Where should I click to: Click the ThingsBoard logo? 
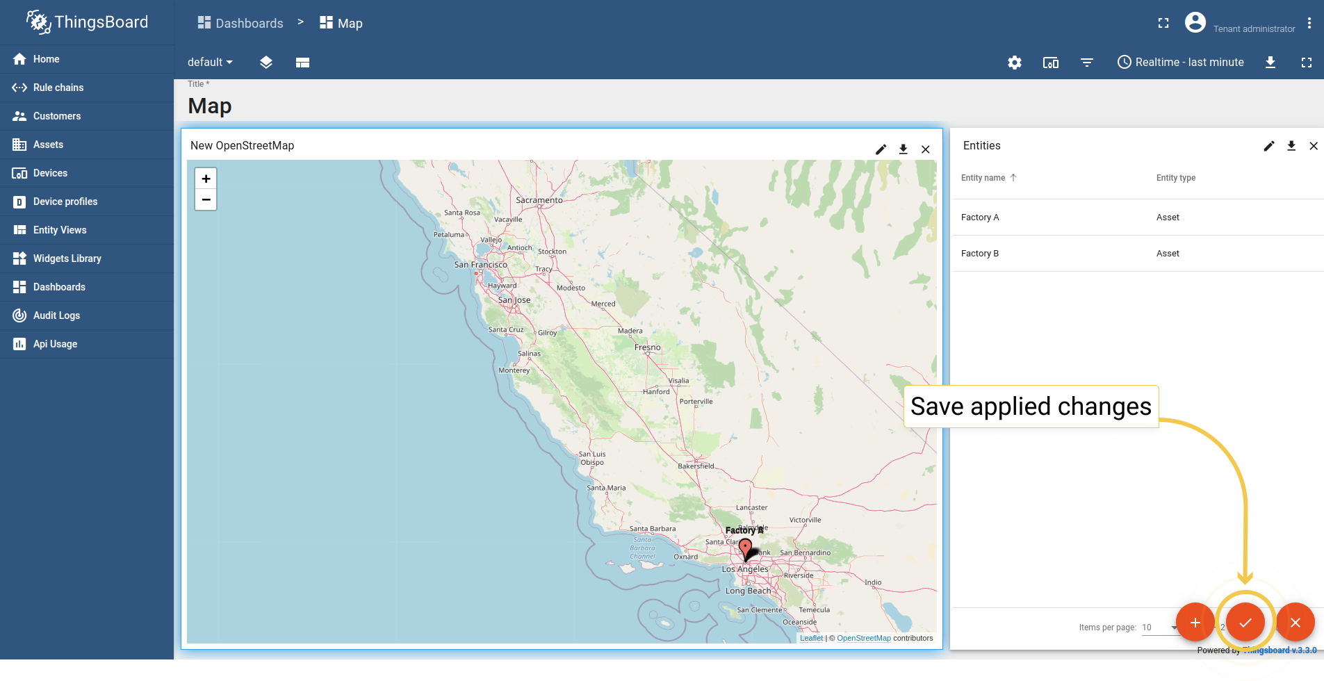[87, 22]
